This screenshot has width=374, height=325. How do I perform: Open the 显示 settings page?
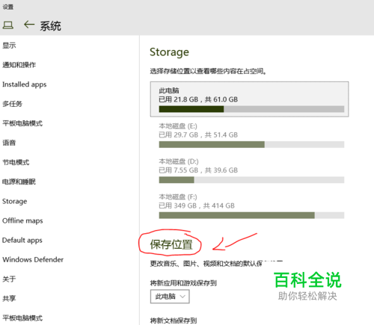tap(9, 46)
